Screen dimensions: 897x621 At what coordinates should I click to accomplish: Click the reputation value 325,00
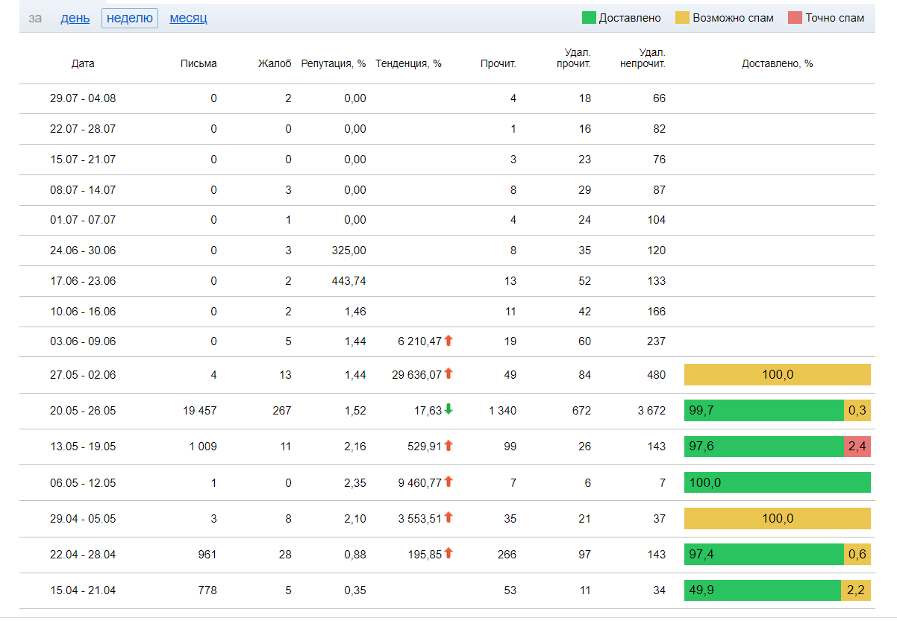(x=349, y=250)
